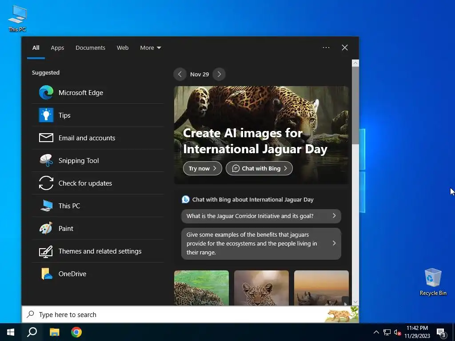
Task: Click the muted volume tray icon
Action: tap(397, 332)
